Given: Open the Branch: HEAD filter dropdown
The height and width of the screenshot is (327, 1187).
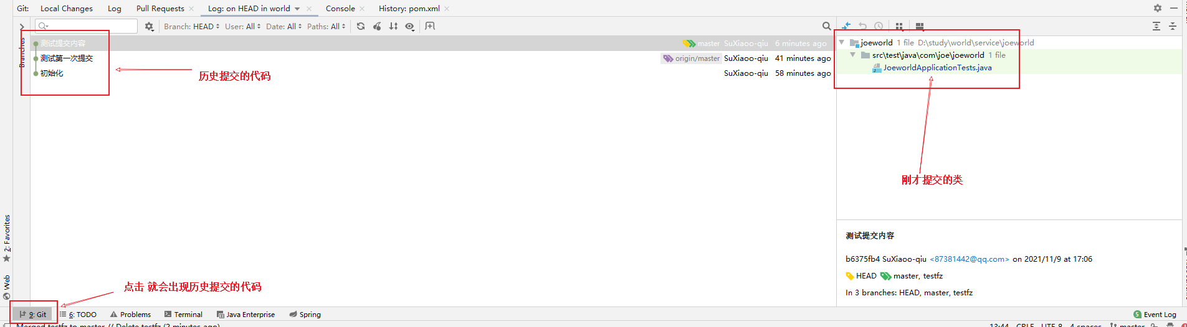Looking at the screenshot, I should tap(191, 26).
